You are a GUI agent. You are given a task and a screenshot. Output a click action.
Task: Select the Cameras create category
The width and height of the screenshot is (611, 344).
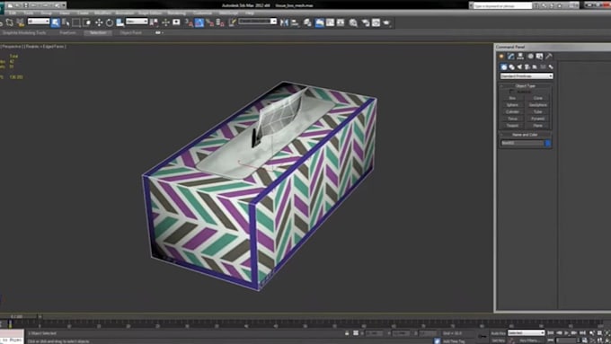pyautogui.click(x=527, y=67)
